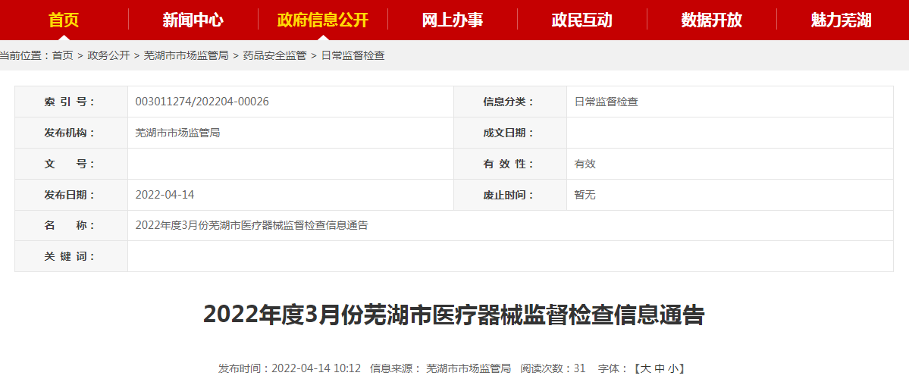Image resolution: width=909 pixels, height=379 pixels.
Task: Switch to the 数据开放 tab
Action: click(x=711, y=20)
